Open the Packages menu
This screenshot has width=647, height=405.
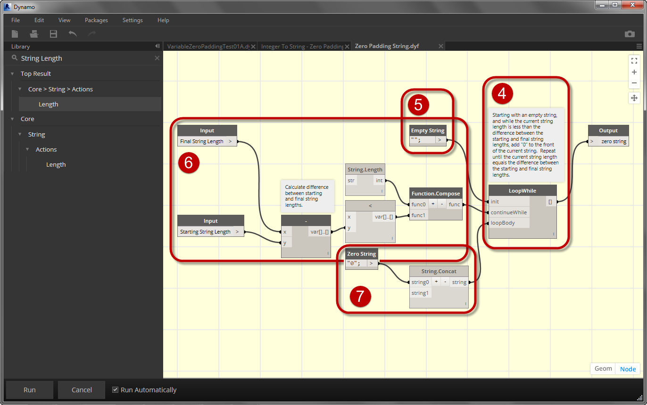[x=96, y=20]
